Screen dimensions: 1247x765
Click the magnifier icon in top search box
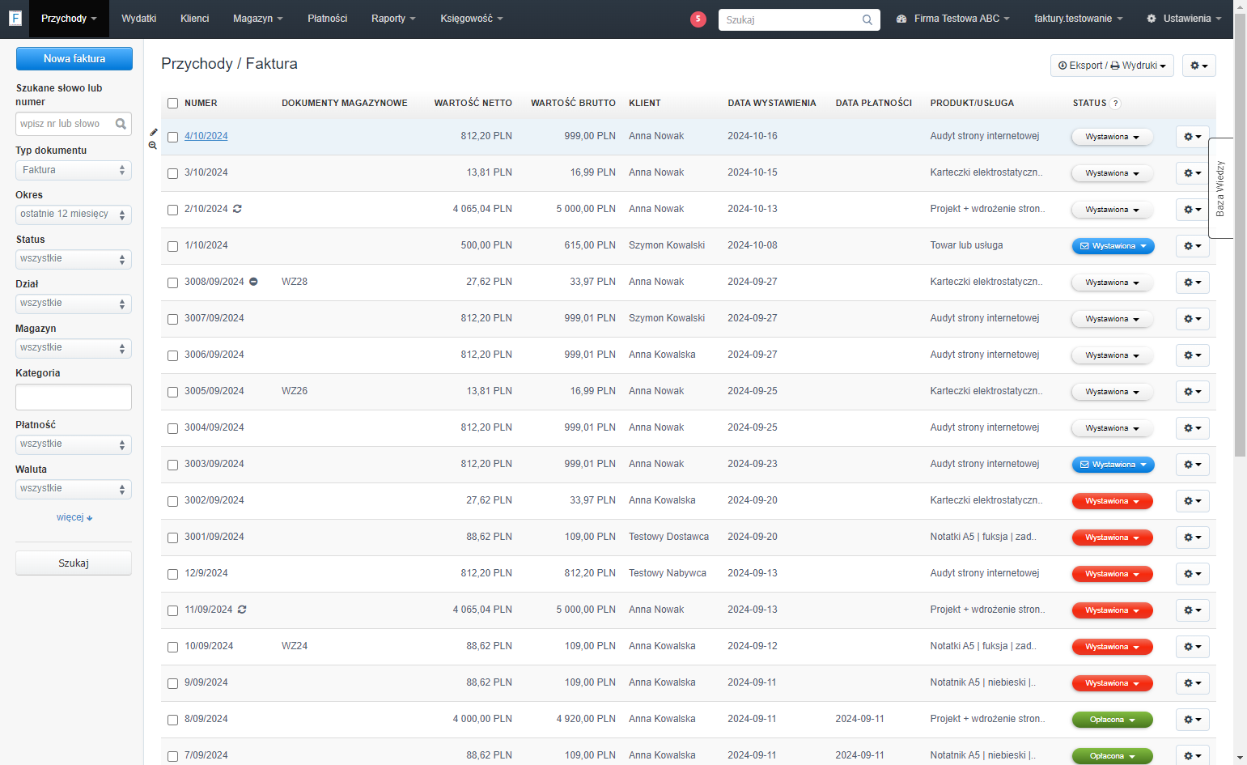(867, 19)
